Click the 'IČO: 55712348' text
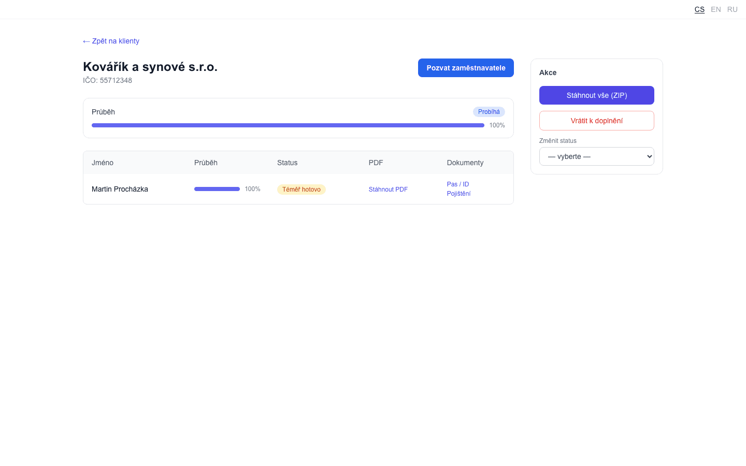Viewport: 746px width, 466px height. (x=107, y=80)
